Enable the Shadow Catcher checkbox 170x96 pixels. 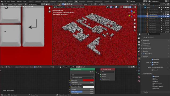click(x=152, y=67)
